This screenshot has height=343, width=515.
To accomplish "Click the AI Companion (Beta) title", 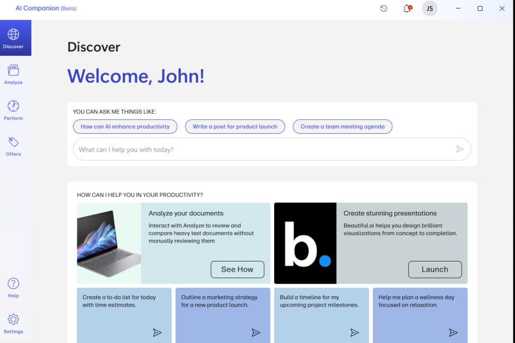I will (x=46, y=8).
